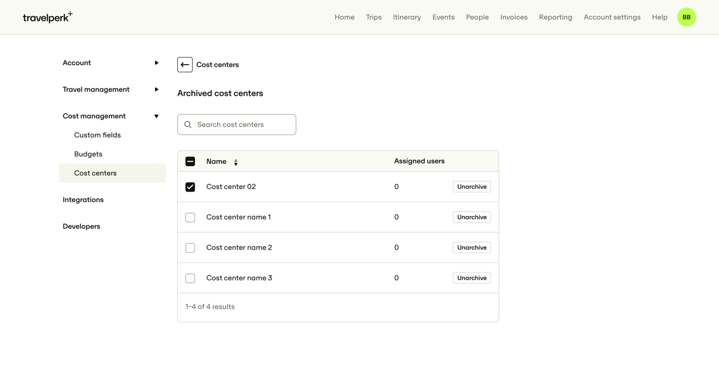Toggle the select-all header checkbox
The image size is (719, 387).
[x=190, y=162]
